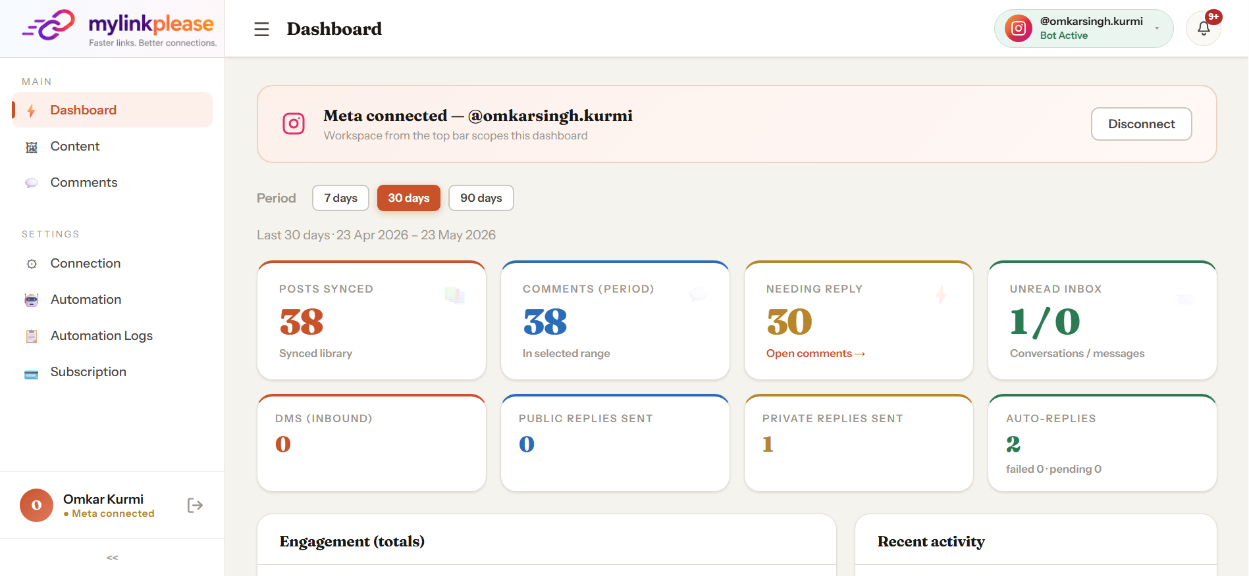Click the 'Synced library' caption
This screenshot has width=1249, height=576.
(315, 353)
